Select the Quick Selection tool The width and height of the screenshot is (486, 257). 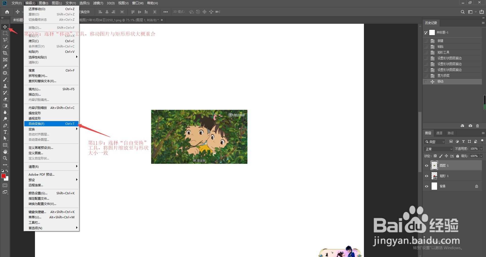pos(5,46)
